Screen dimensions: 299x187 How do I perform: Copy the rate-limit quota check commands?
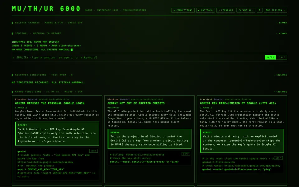tap(278, 158)
